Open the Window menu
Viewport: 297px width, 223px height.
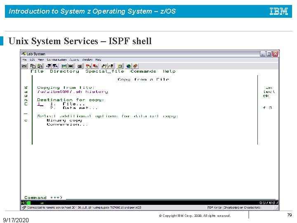(x=87, y=59)
